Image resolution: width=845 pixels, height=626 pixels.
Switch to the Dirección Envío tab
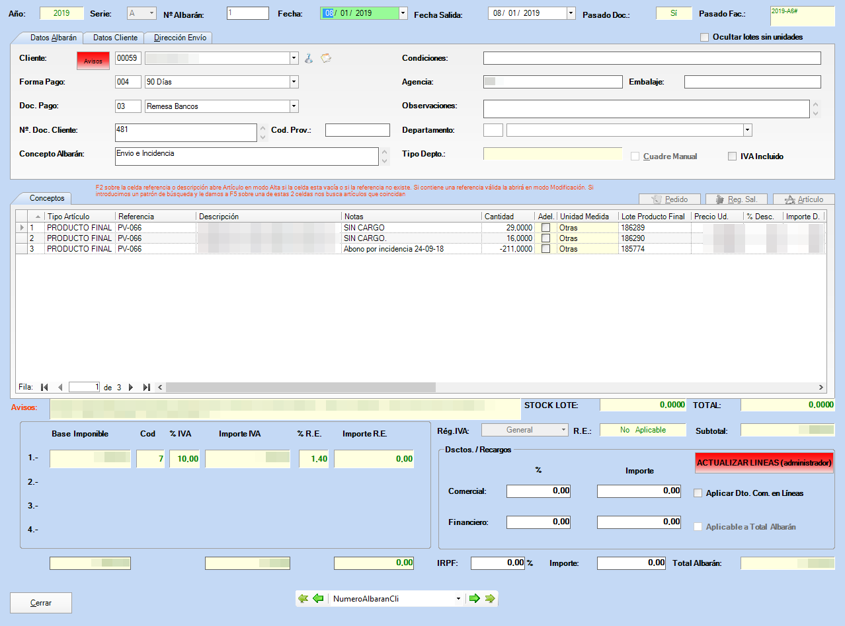pos(180,38)
